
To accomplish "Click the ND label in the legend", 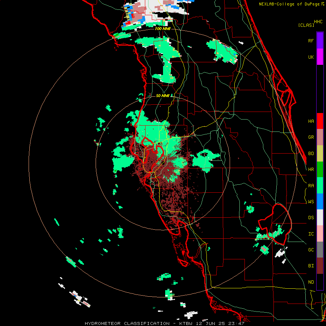I will tap(311, 282).
